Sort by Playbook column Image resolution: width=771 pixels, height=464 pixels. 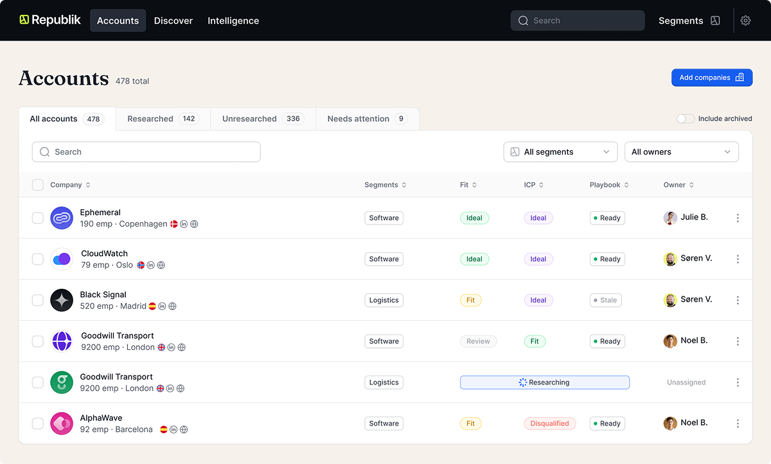coord(609,185)
